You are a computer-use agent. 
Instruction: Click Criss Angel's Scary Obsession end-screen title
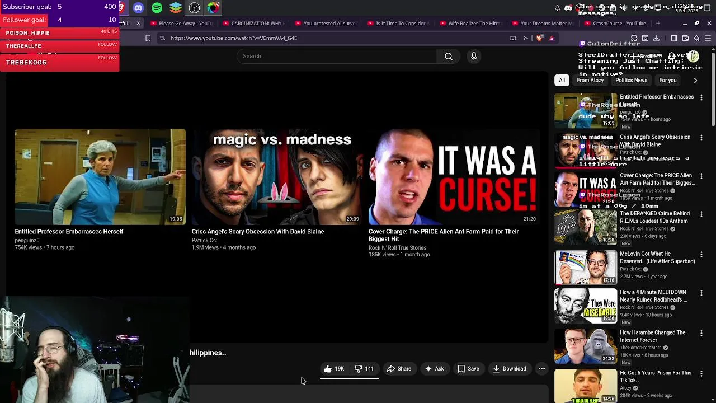258,232
